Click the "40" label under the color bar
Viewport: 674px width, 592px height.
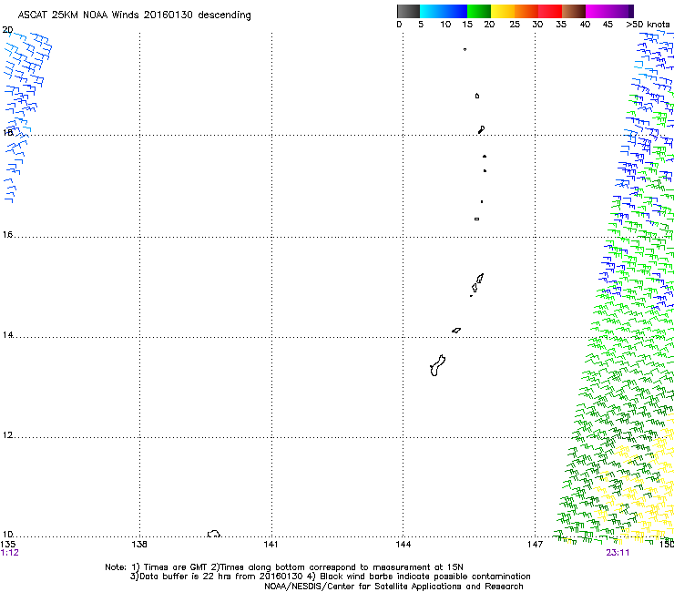[x=585, y=25]
